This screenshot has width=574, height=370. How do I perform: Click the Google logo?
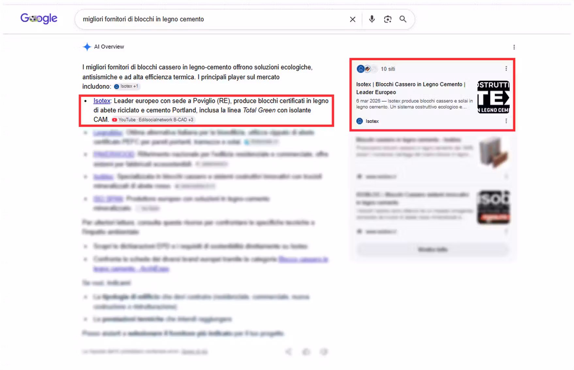pos(39,19)
